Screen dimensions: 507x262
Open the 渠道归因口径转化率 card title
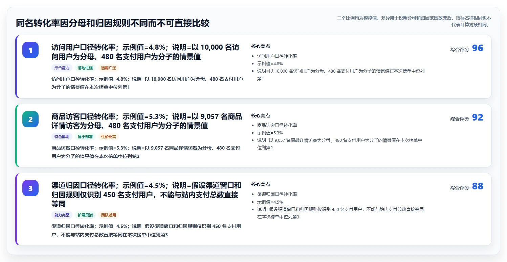[x=146, y=195]
